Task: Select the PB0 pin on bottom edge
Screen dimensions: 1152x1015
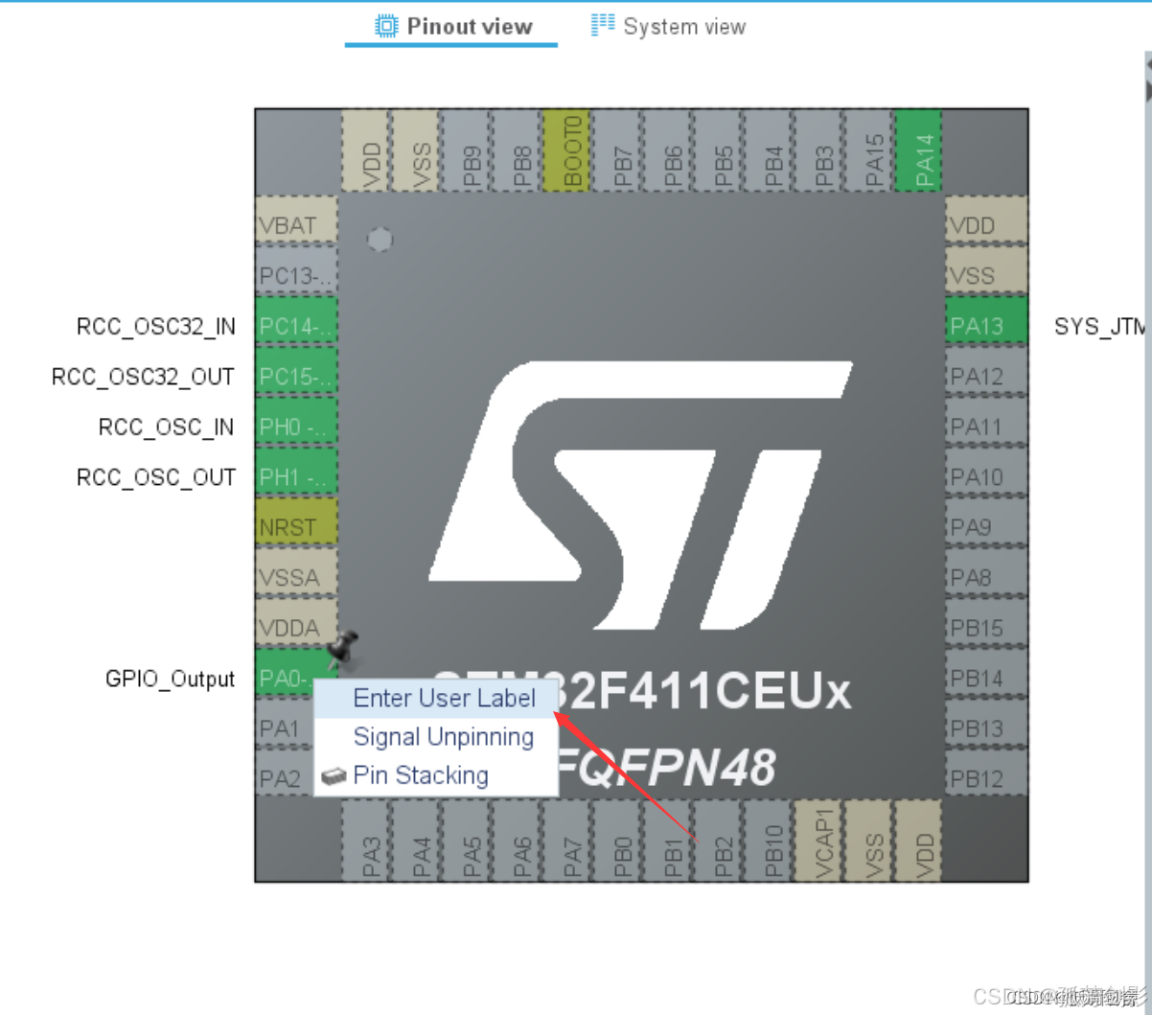Action: 617,841
